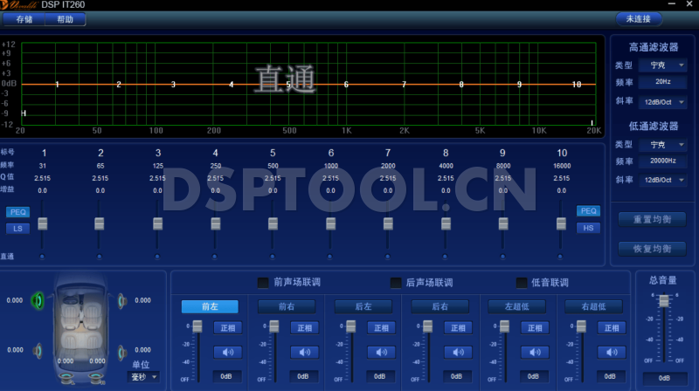699x391 pixels.
Task: Mute the 左超低 channel speaker icon
Action: [x=531, y=353]
